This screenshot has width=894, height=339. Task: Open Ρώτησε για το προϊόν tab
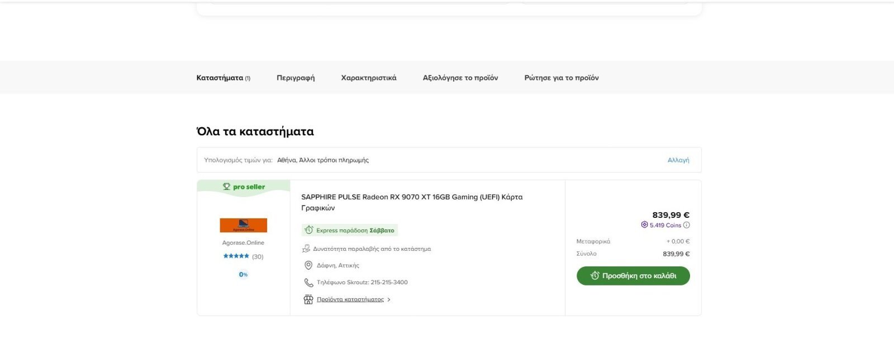coord(562,78)
